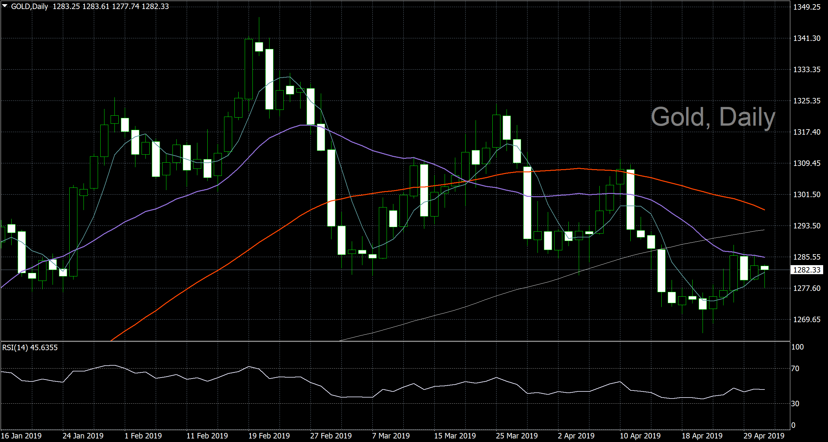Screen dimensions: 828x442
Task: Click the 1309.45 price axis label
Action: [x=807, y=163]
